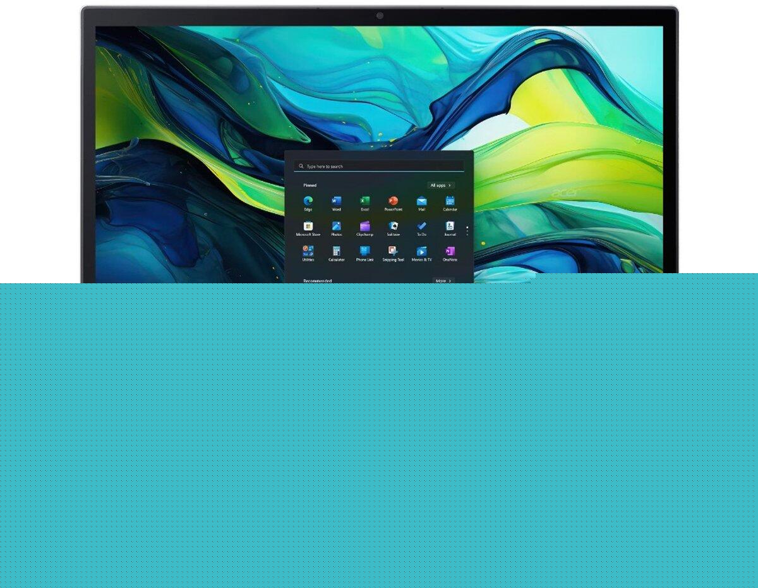The image size is (758, 588).
Task: Launch the Journal app
Action: pyautogui.click(x=450, y=227)
